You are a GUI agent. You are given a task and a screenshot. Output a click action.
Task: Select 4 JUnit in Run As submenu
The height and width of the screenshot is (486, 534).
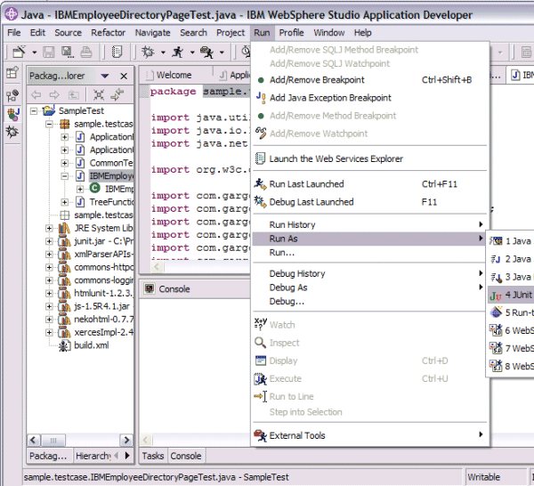point(516,295)
